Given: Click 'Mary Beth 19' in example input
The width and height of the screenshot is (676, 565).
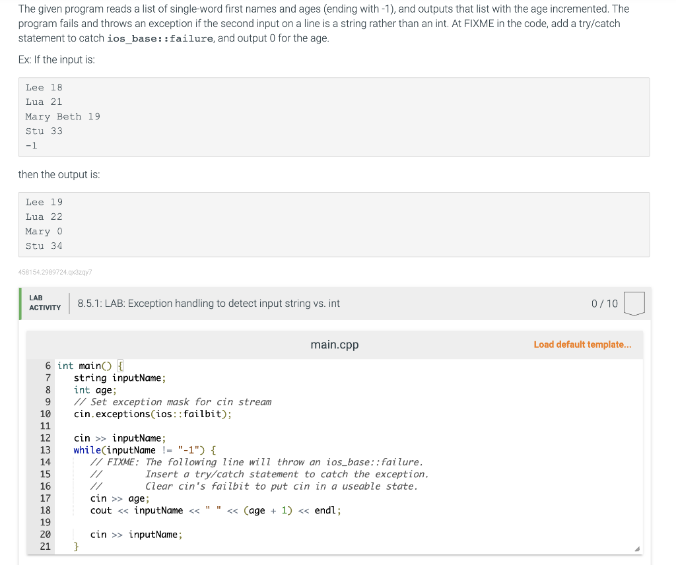Looking at the screenshot, I should [63, 116].
